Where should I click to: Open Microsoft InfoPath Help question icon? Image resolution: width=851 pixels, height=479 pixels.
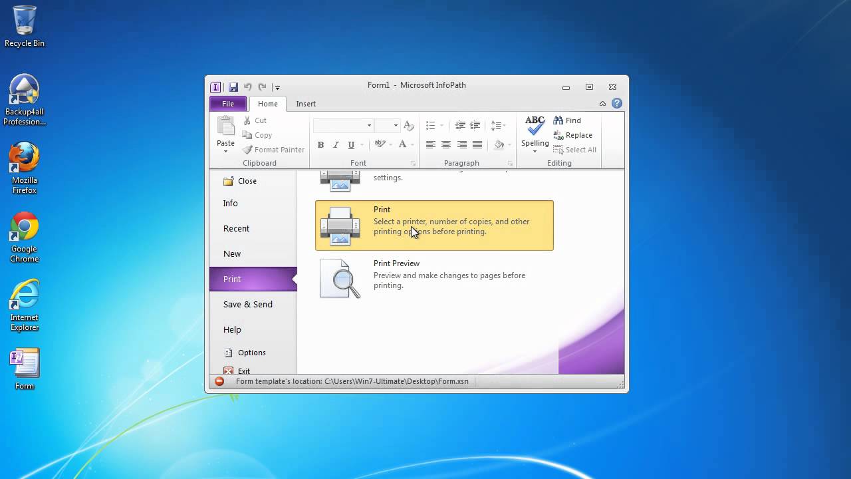click(617, 103)
